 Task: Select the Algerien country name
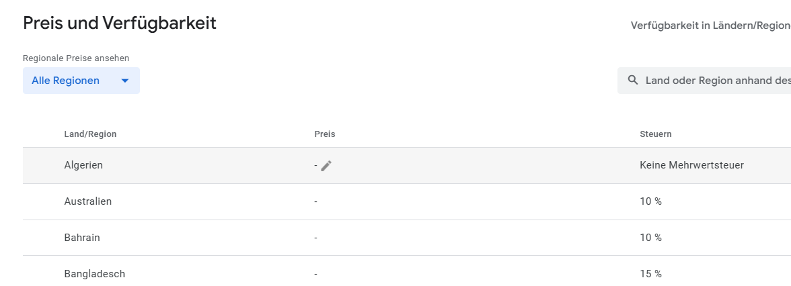[83, 165]
